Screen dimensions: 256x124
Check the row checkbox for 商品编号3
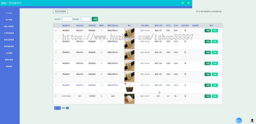(x=56, y=52)
